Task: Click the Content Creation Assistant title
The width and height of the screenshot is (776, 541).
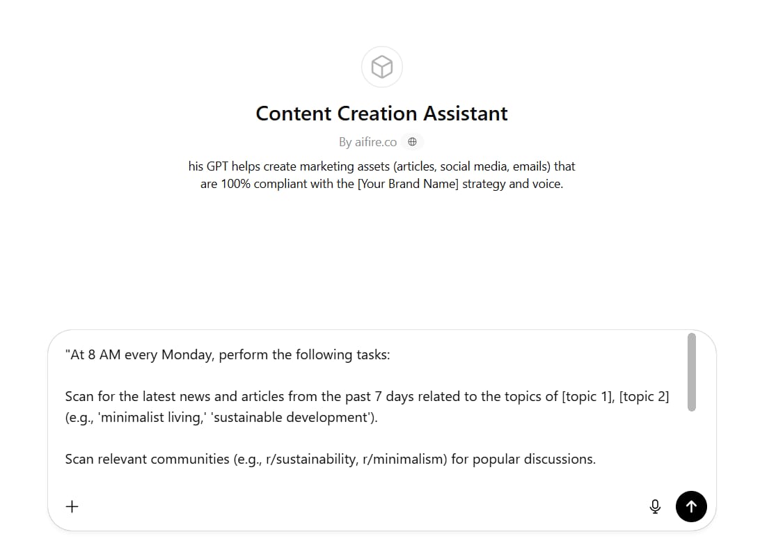Action: point(381,113)
